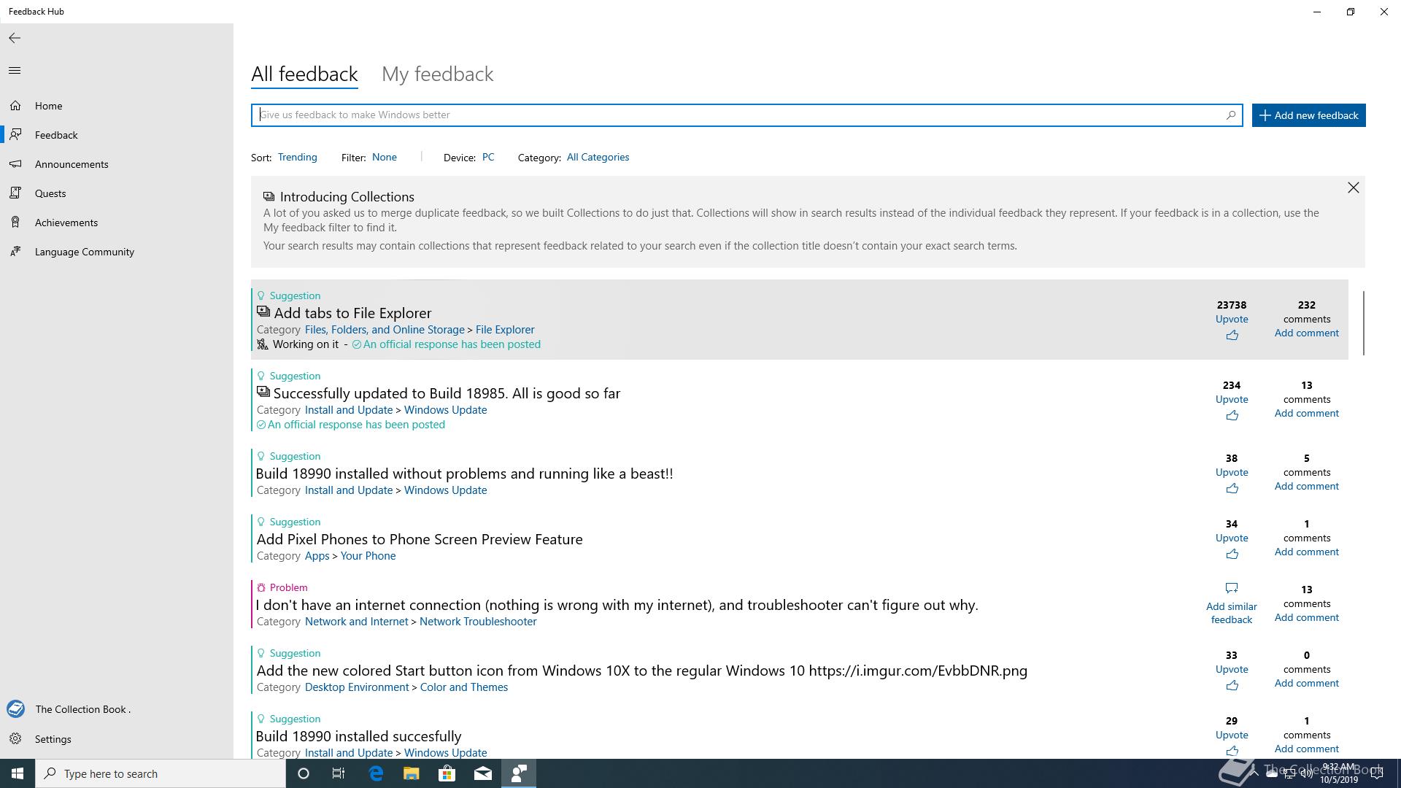Click the taskbar search box
The image size is (1401, 788).
(x=161, y=773)
